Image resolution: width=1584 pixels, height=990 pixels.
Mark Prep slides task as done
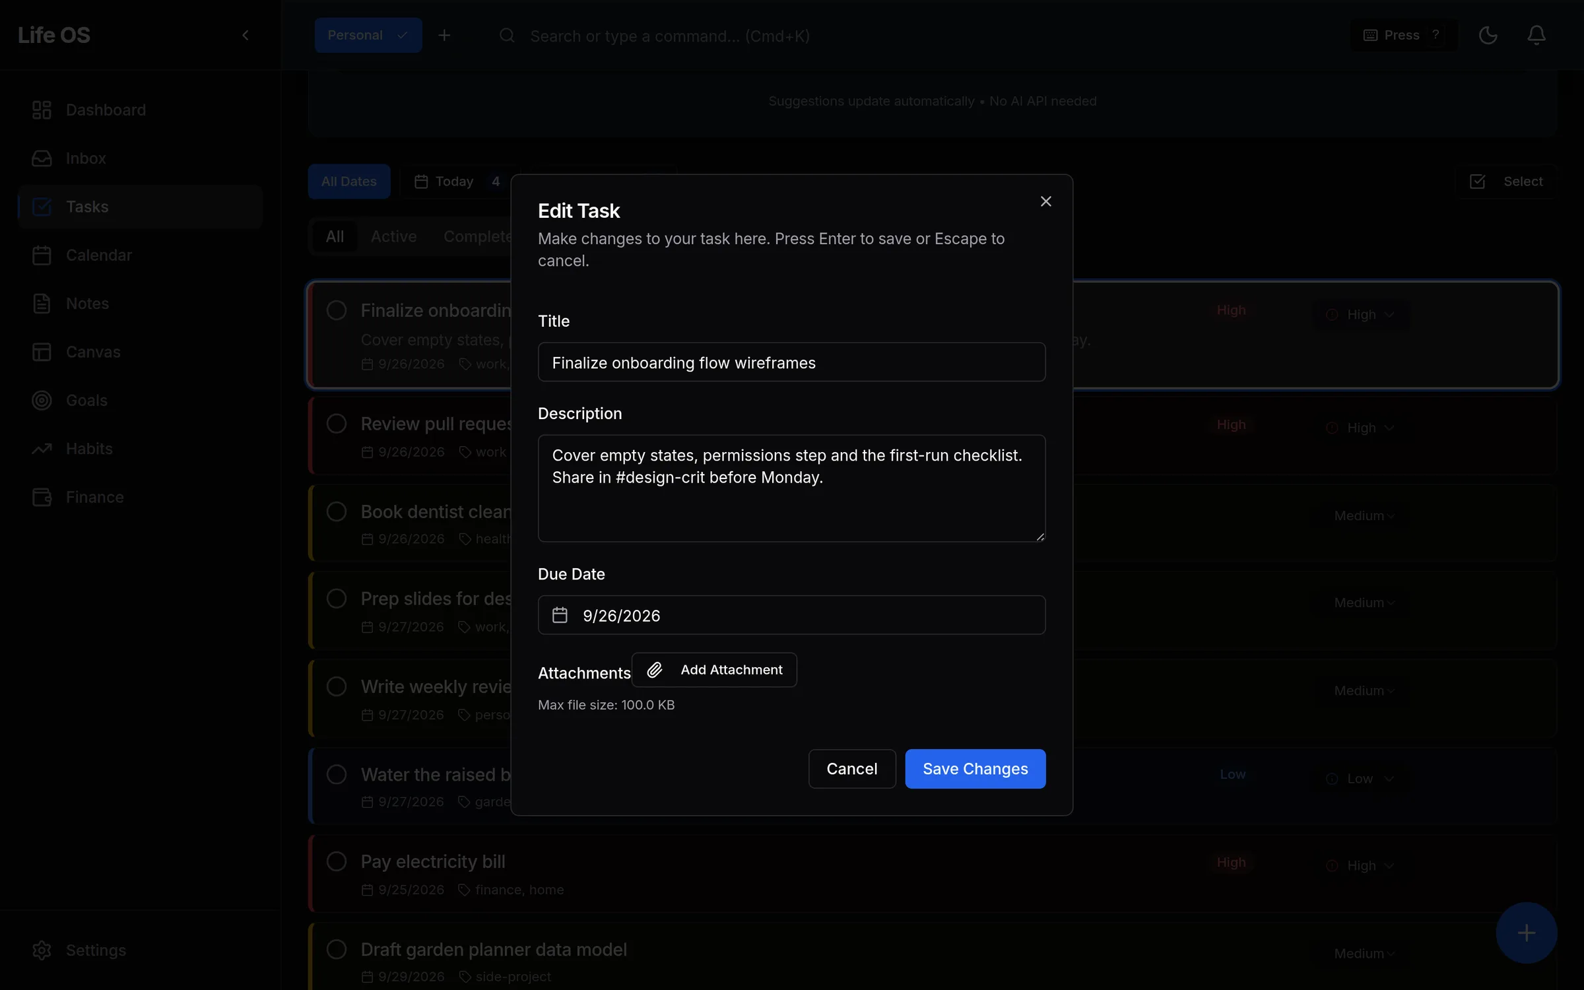(337, 599)
